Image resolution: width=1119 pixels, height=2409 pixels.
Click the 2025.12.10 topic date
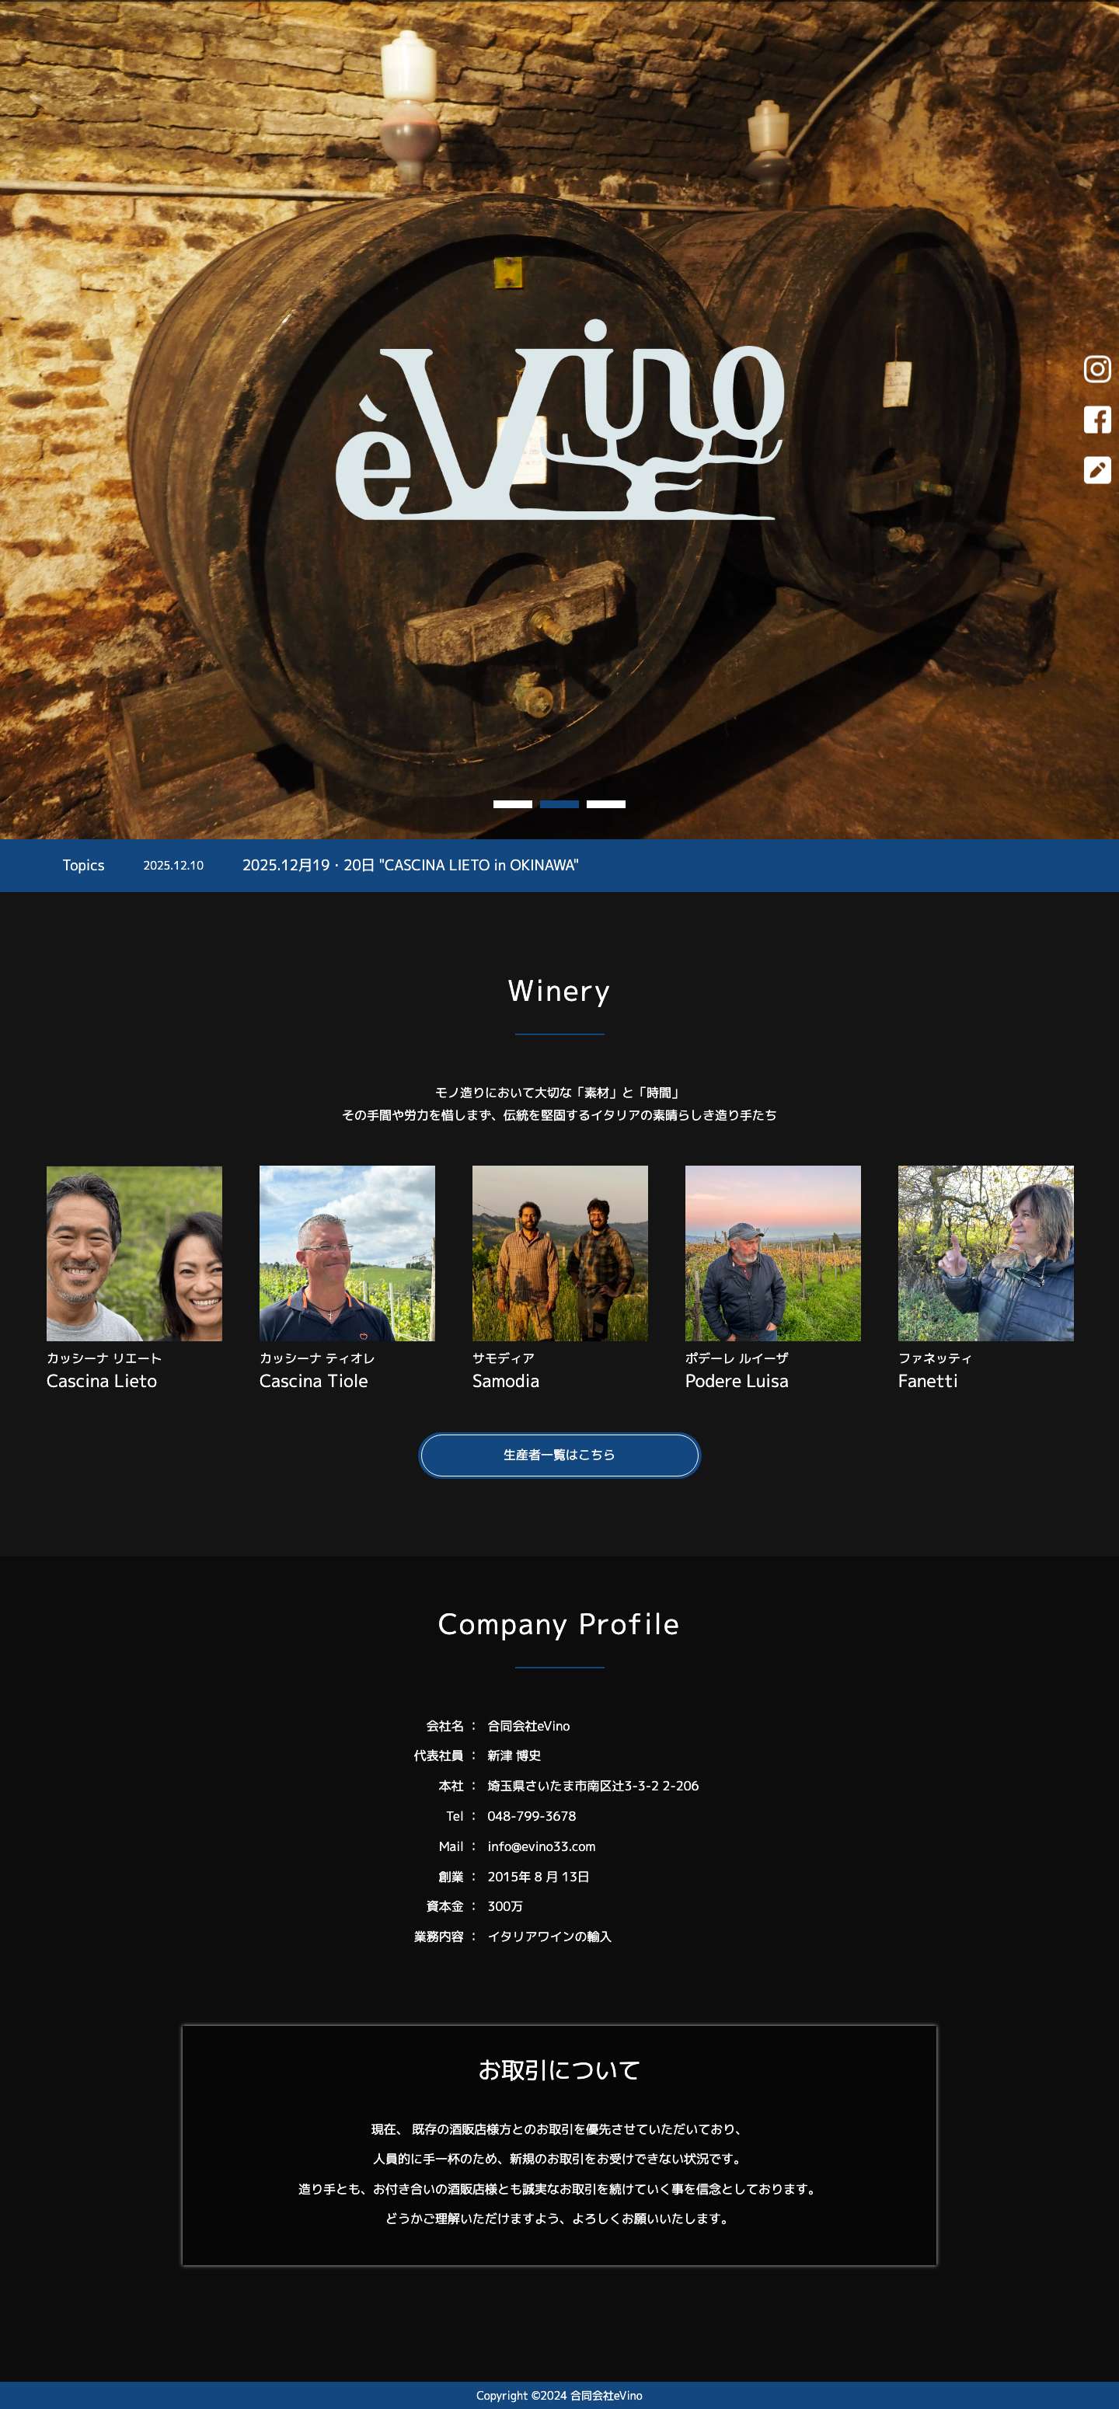click(173, 866)
